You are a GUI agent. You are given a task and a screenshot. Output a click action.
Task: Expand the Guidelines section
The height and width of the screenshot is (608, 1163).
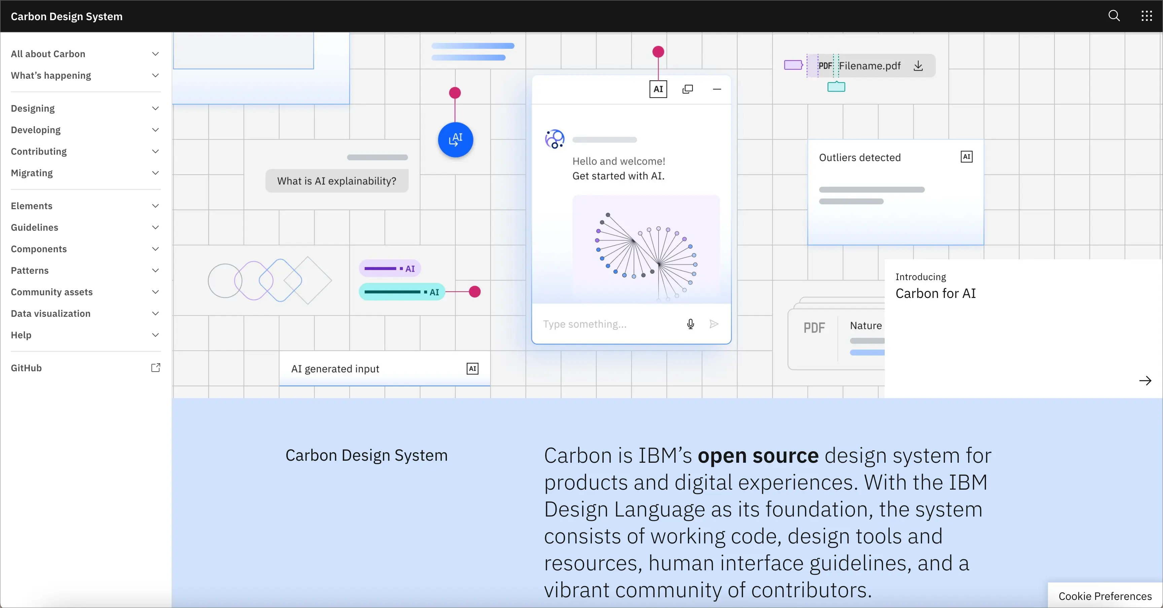pos(85,227)
